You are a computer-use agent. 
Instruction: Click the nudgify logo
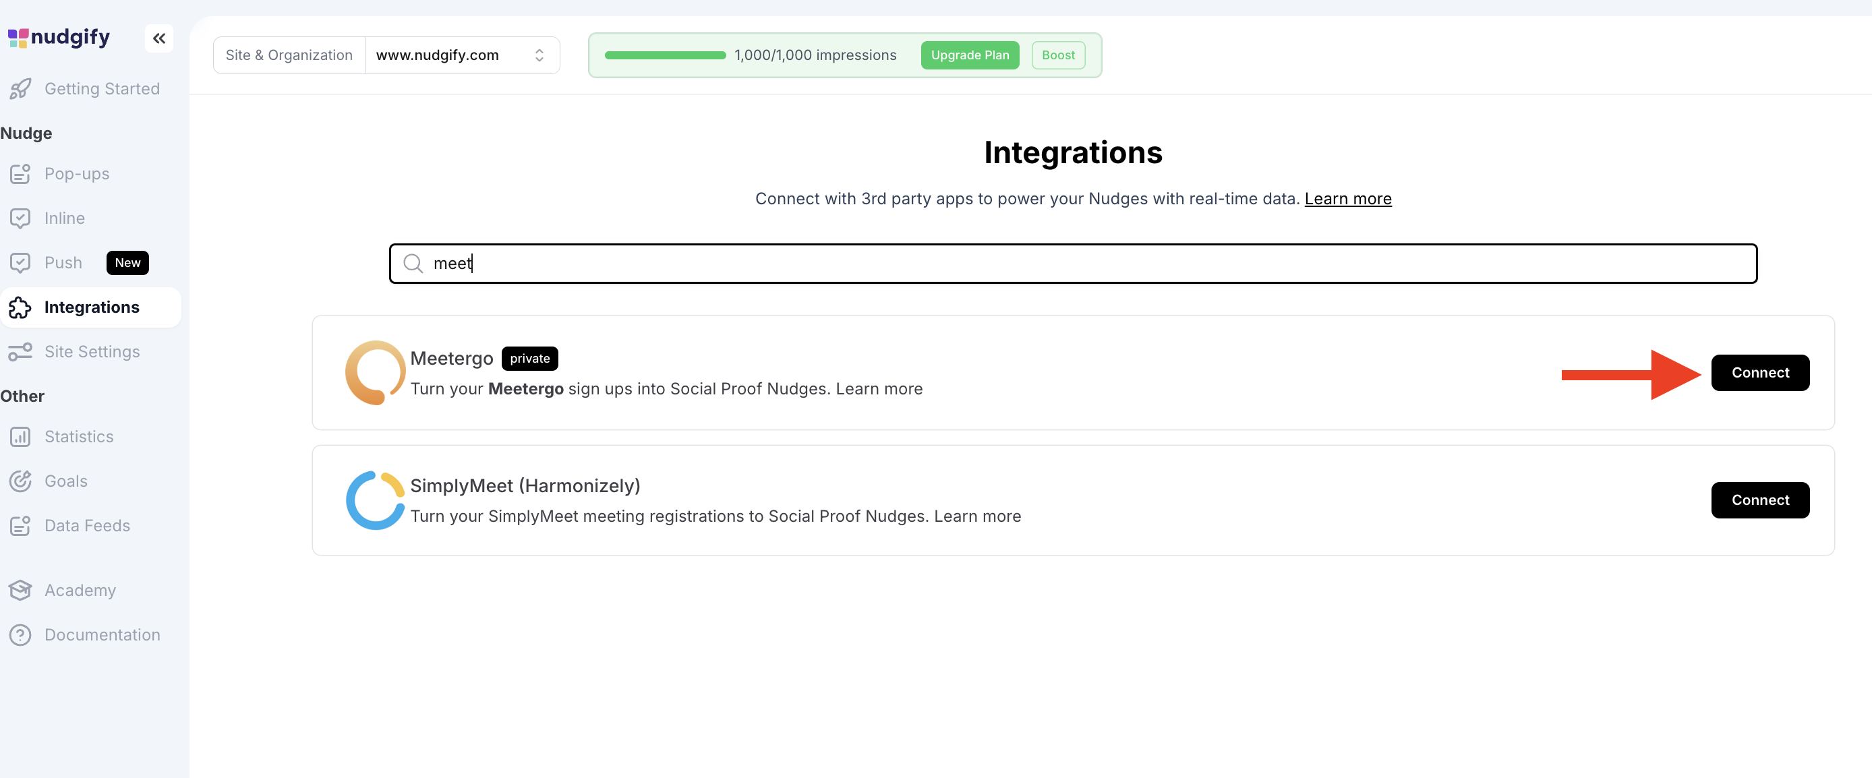pos(59,37)
